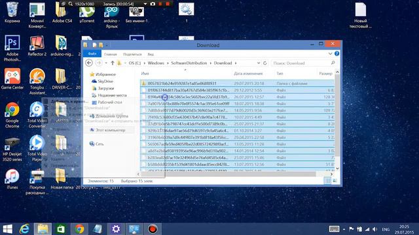
Task: Select the folder dated 29.07.2015 20:18
Action: 237,84
